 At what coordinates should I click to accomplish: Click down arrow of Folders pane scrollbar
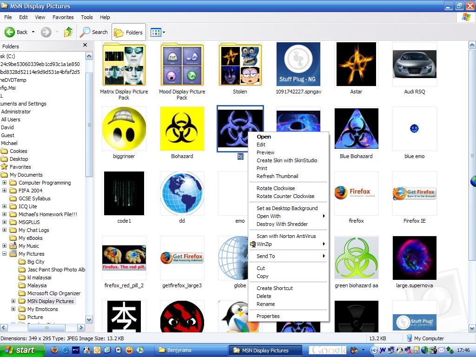pos(89,320)
